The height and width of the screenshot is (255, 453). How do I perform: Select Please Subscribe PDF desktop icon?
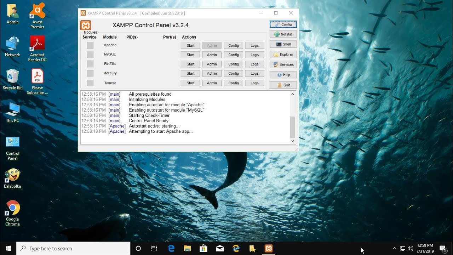coord(37,81)
